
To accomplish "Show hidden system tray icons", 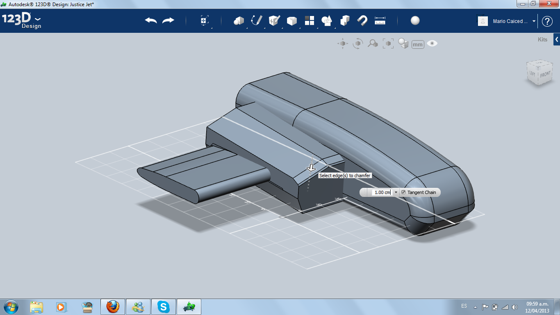I will tap(475, 307).
